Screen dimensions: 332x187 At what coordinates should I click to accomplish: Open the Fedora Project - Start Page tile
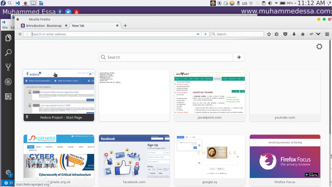[x=59, y=96]
